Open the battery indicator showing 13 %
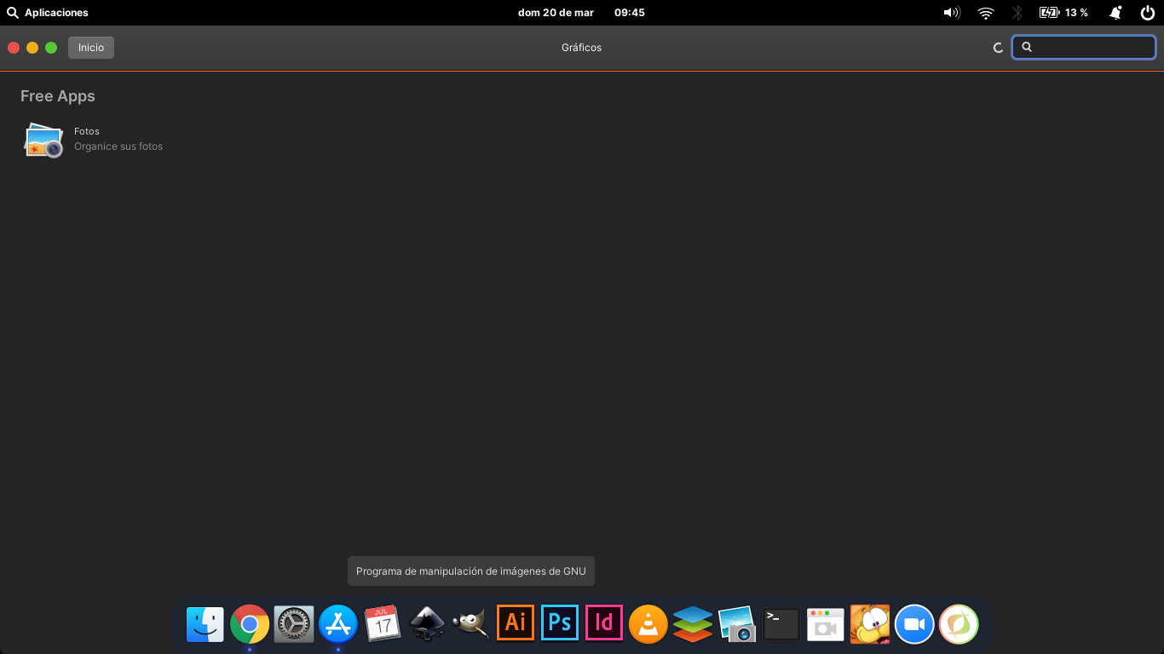This screenshot has height=654, width=1164. click(x=1064, y=13)
